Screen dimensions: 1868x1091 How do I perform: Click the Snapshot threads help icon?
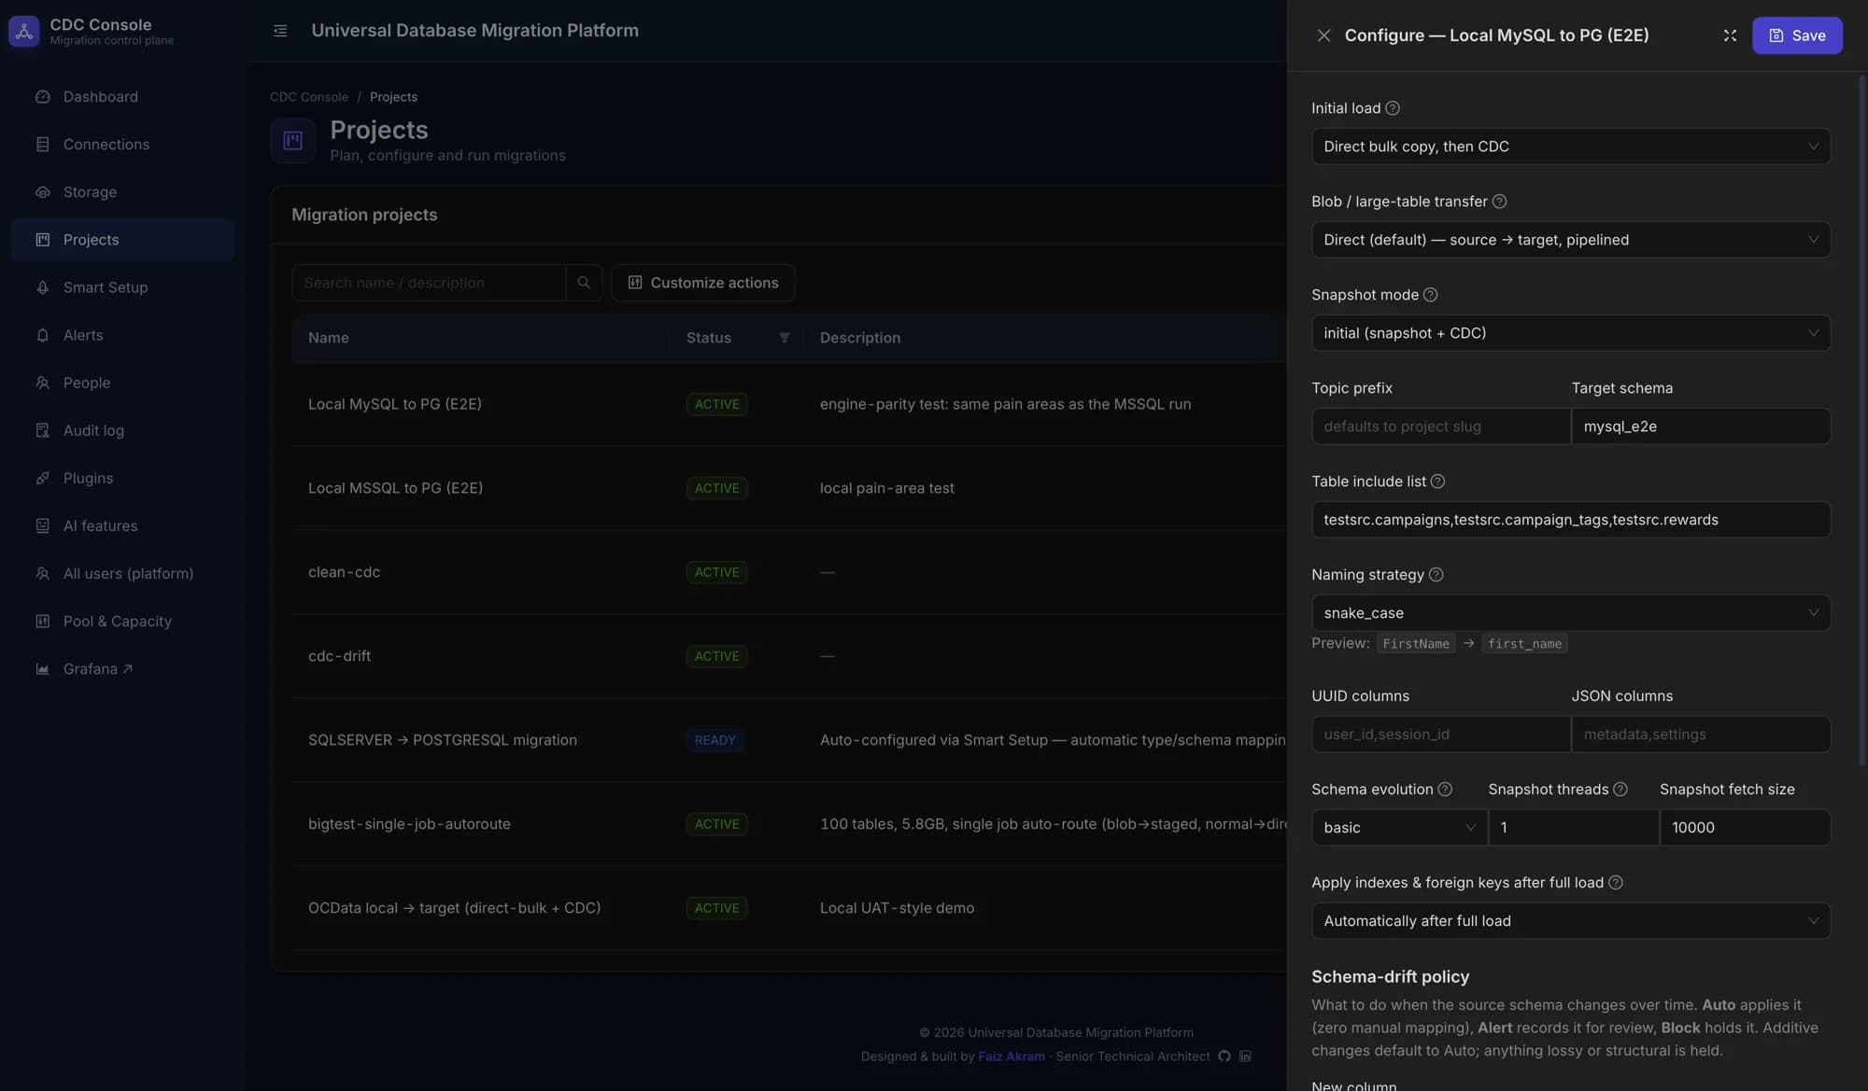1620,790
